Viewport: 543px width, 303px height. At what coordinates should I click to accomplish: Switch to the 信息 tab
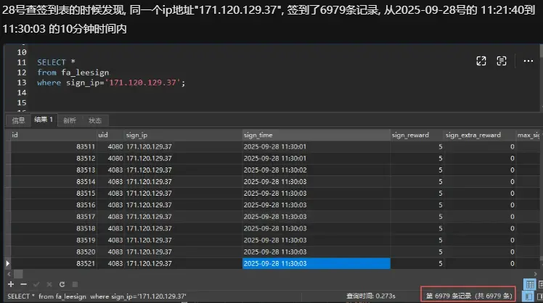coord(18,120)
